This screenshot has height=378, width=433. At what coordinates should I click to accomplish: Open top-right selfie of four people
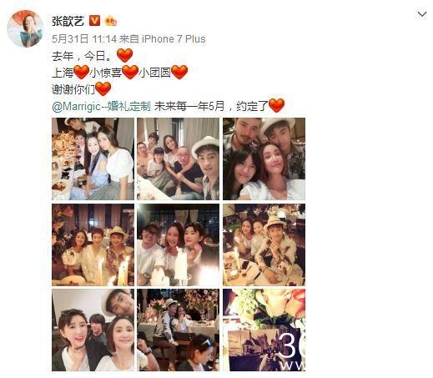point(264,159)
